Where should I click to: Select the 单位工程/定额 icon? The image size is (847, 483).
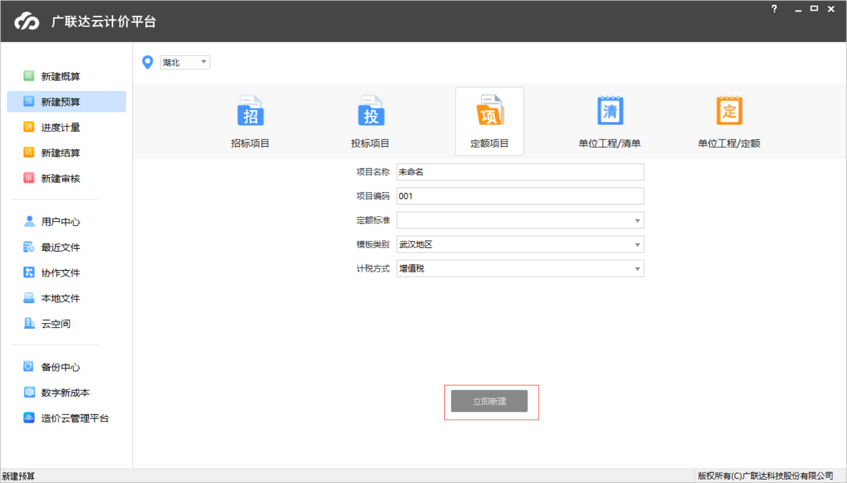point(729,111)
